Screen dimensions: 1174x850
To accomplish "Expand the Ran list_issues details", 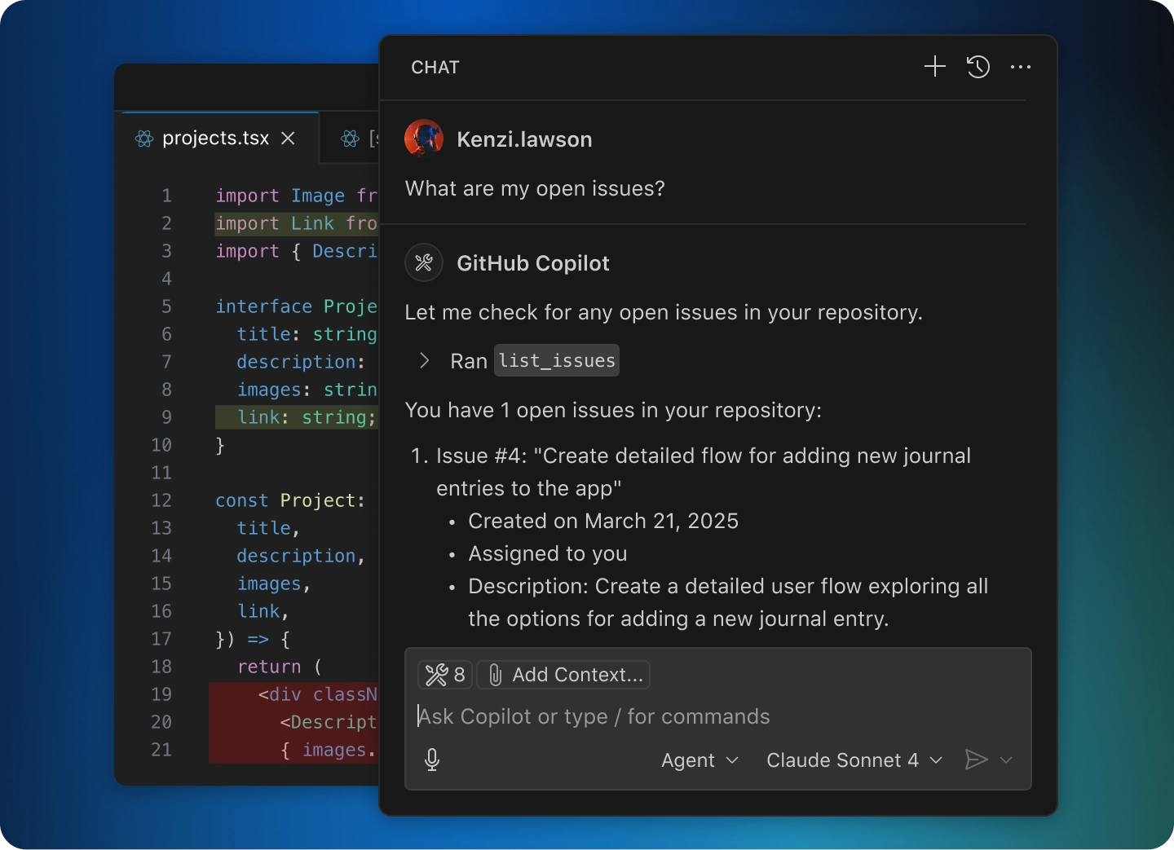I will (x=424, y=361).
